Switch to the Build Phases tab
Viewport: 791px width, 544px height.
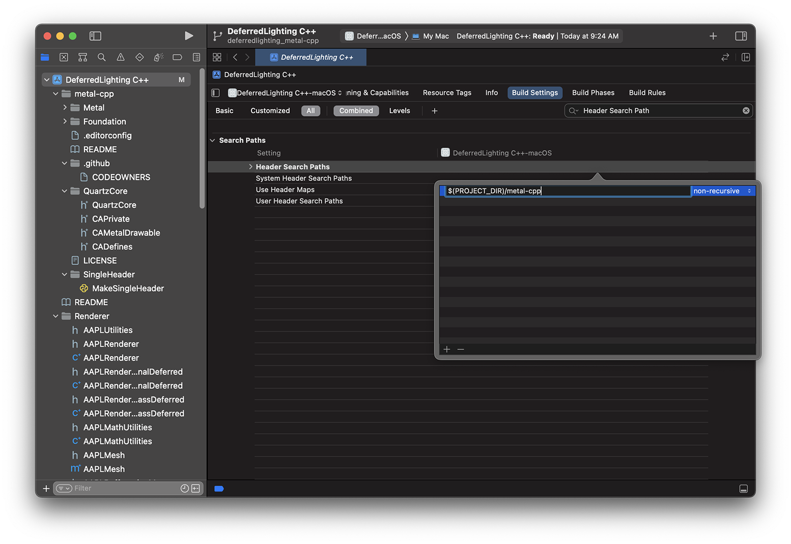(593, 93)
